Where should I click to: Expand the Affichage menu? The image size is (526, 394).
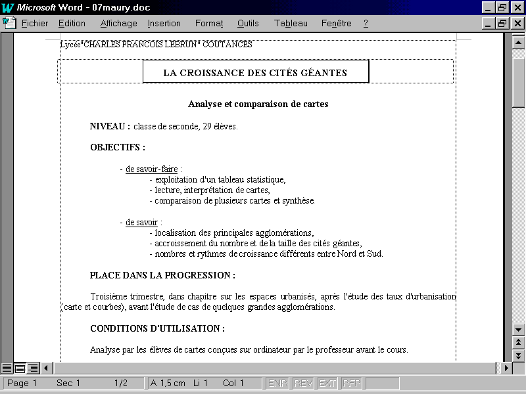click(x=118, y=23)
